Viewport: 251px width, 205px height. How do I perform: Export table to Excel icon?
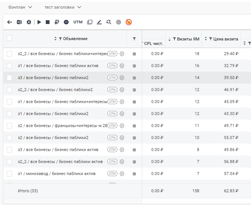pos(19,22)
